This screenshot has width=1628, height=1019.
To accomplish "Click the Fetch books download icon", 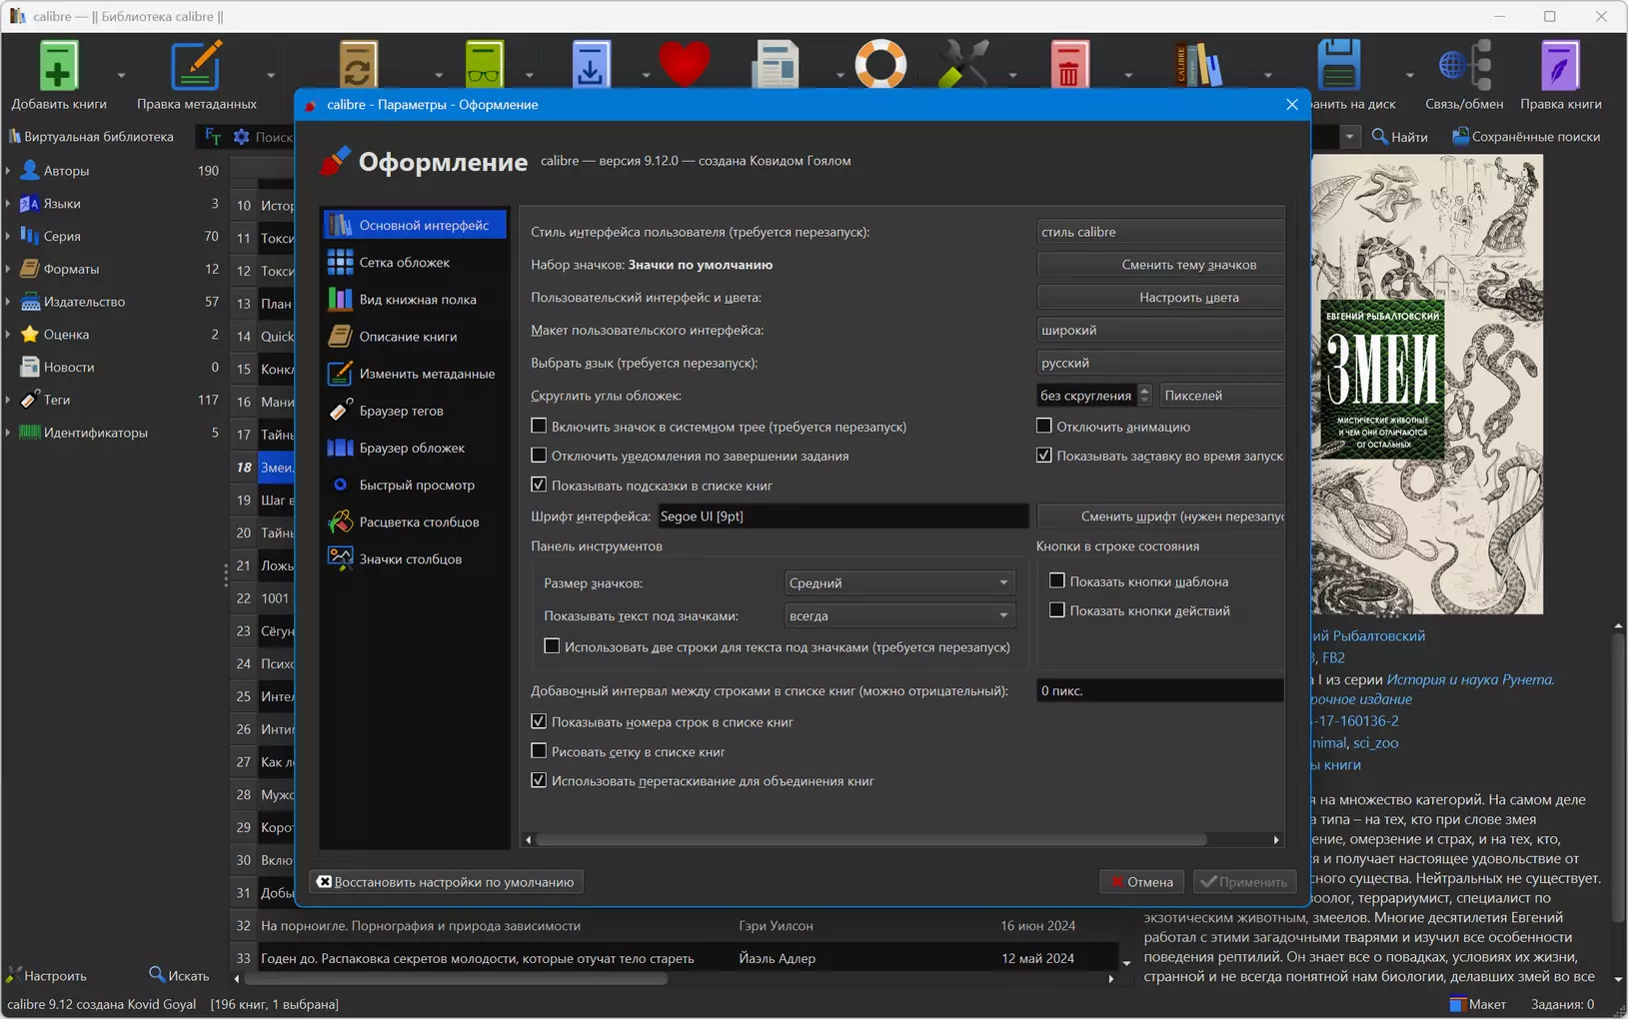I will click(x=591, y=66).
